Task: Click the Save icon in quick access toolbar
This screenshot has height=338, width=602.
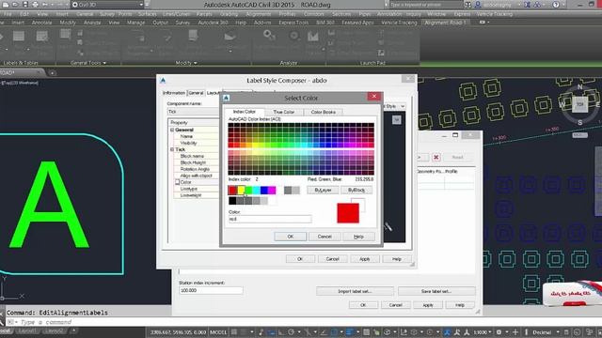Action: [x=25, y=5]
